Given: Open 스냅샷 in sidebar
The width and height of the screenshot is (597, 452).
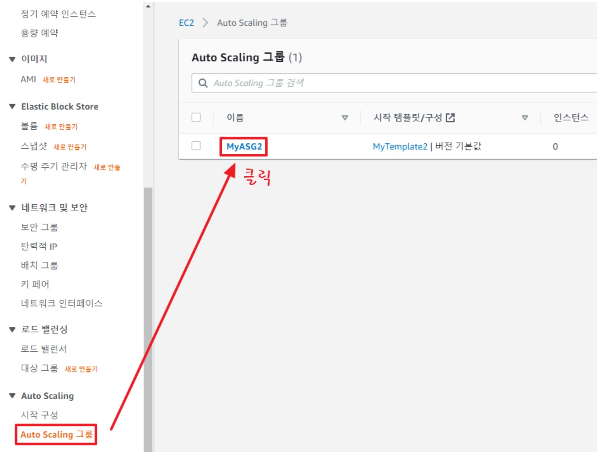Looking at the screenshot, I should pyautogui.click(x=34, y=146).
